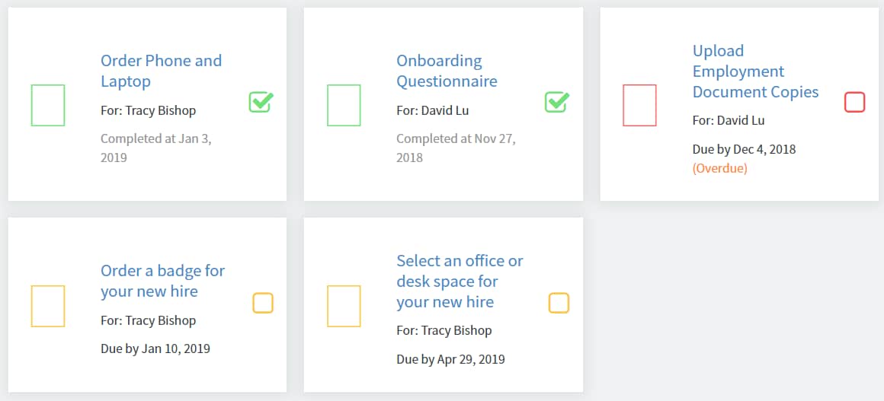Click red document icon beside Upload Employment Document Copies
This screenshot has height=401, width=884.
pos(640,105)
